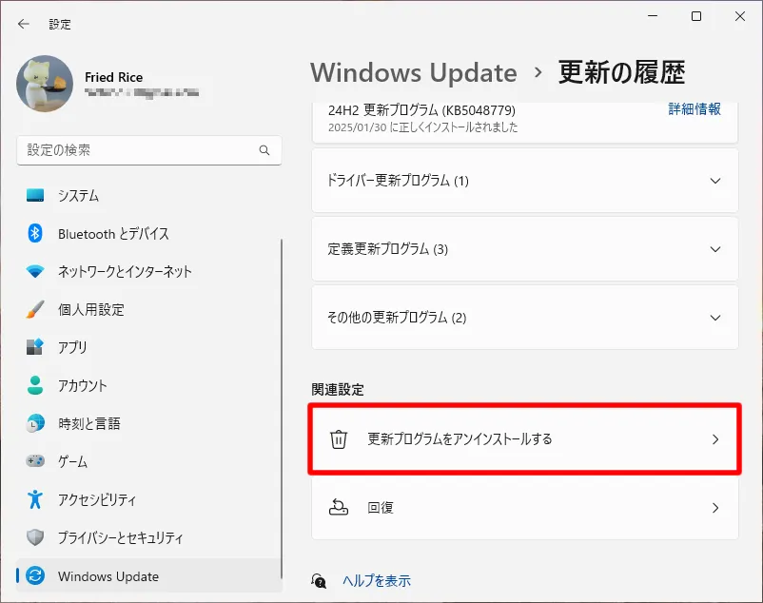Click the アプリ apps icon
Image resolution: width=763 pixels, height=603 pixels.
35,347
